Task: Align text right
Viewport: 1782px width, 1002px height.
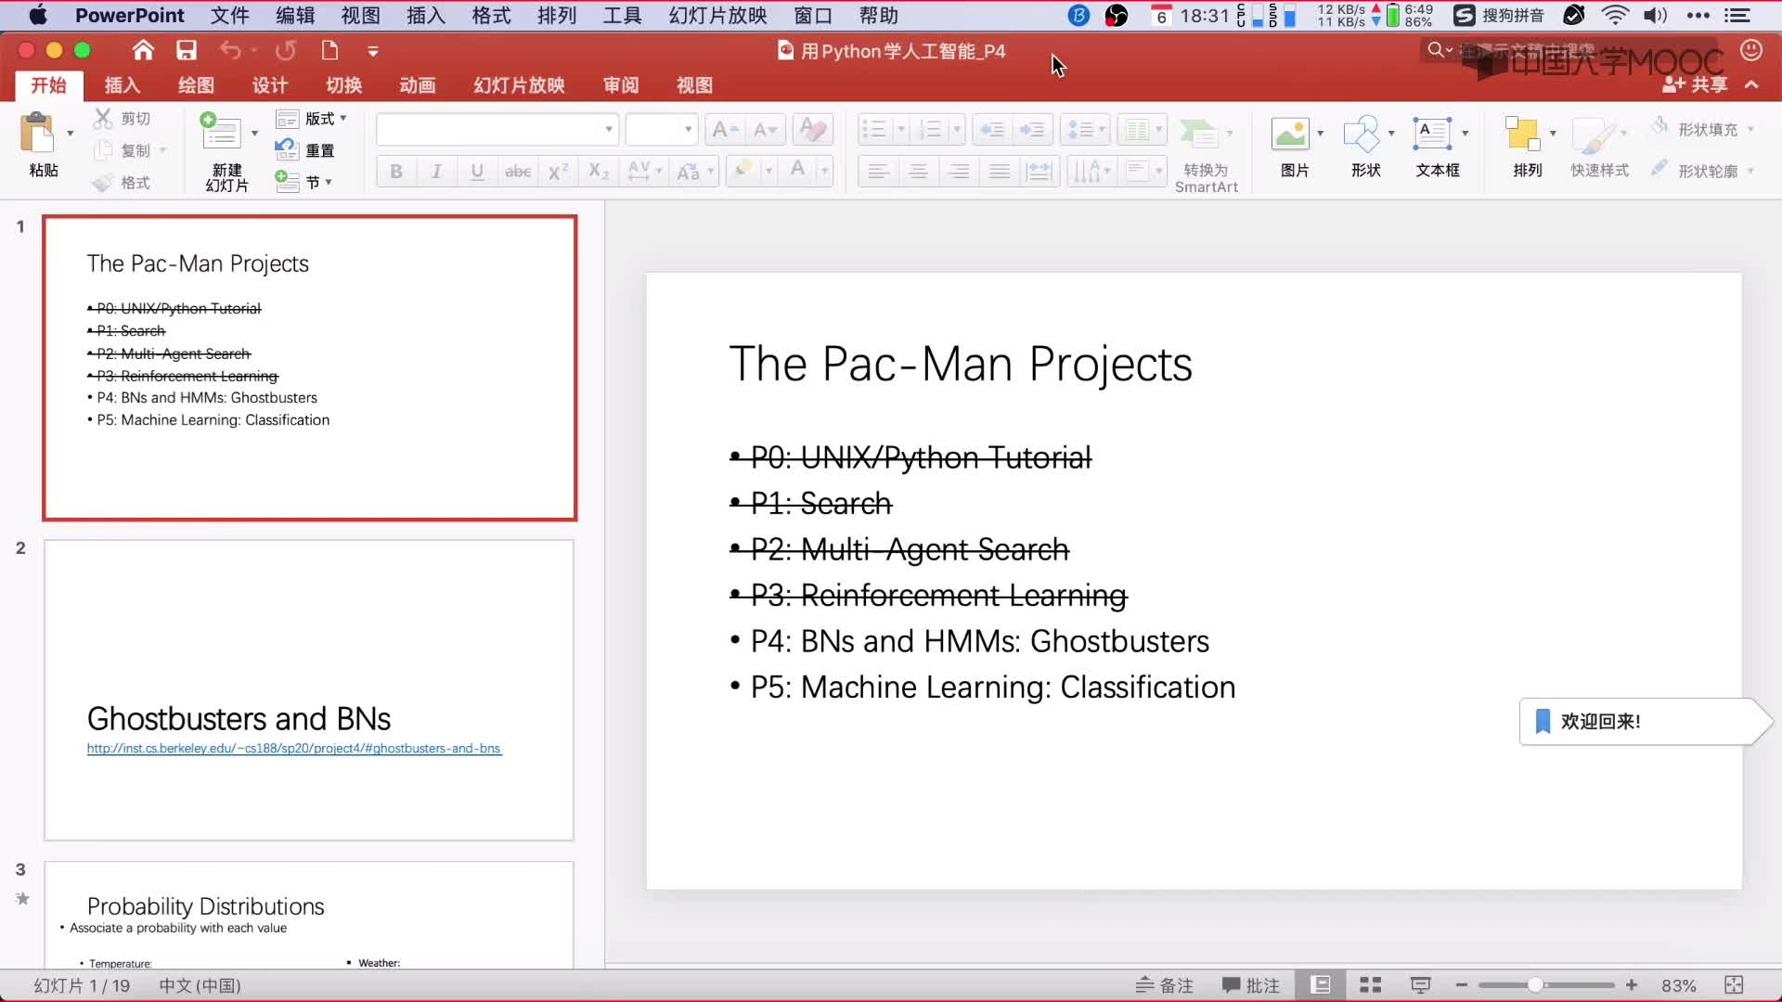Action: coord(959,171)
